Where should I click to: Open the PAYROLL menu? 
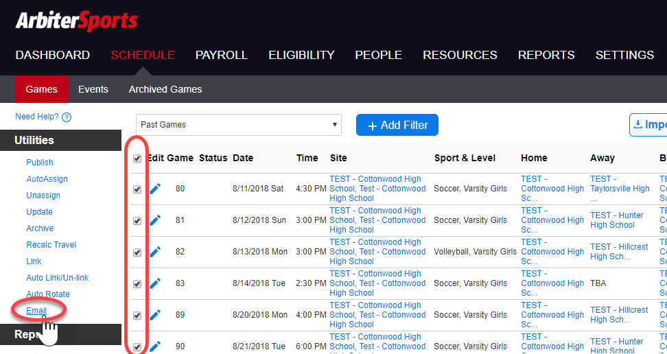(x=222, y=55)
